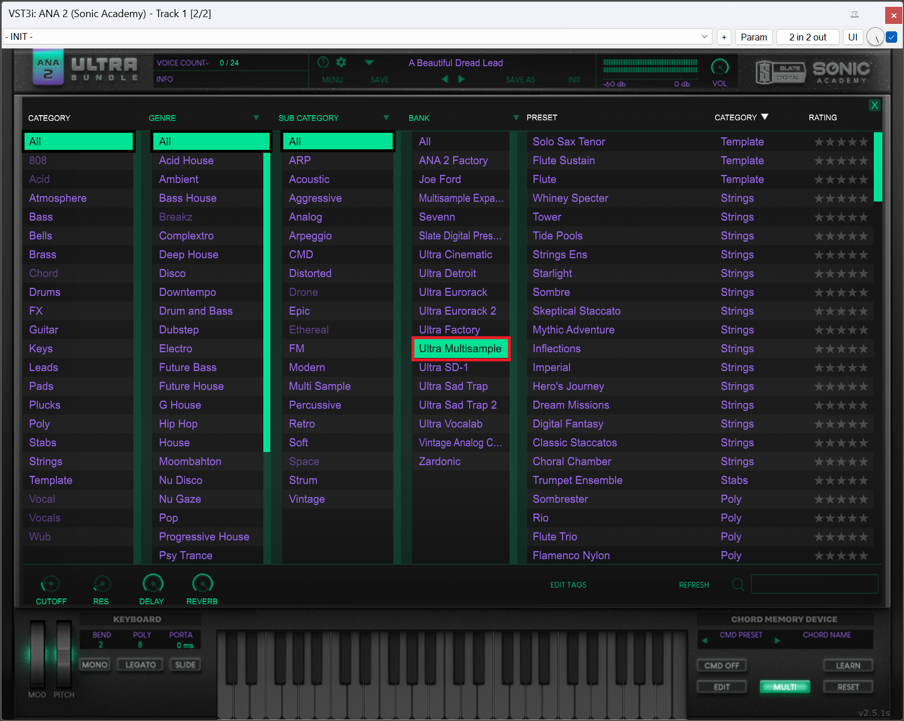
Task: Rate Flute Sustain preset stars
Action: tap(841, 161)
